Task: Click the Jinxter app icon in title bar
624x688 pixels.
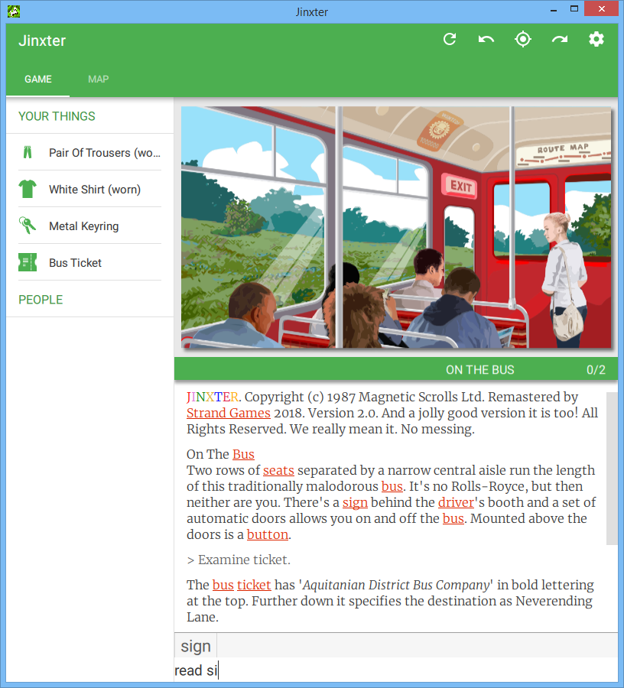Action: tap(14, 11)
